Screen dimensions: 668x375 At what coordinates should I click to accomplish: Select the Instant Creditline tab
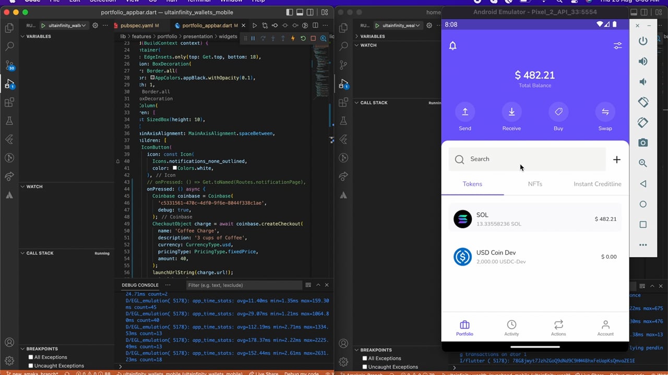pyautogui.click(x=598, y=184)
